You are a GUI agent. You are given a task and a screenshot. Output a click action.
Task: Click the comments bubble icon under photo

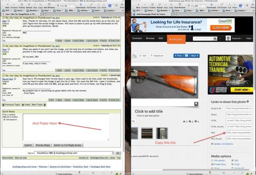(x=190, y=121)
